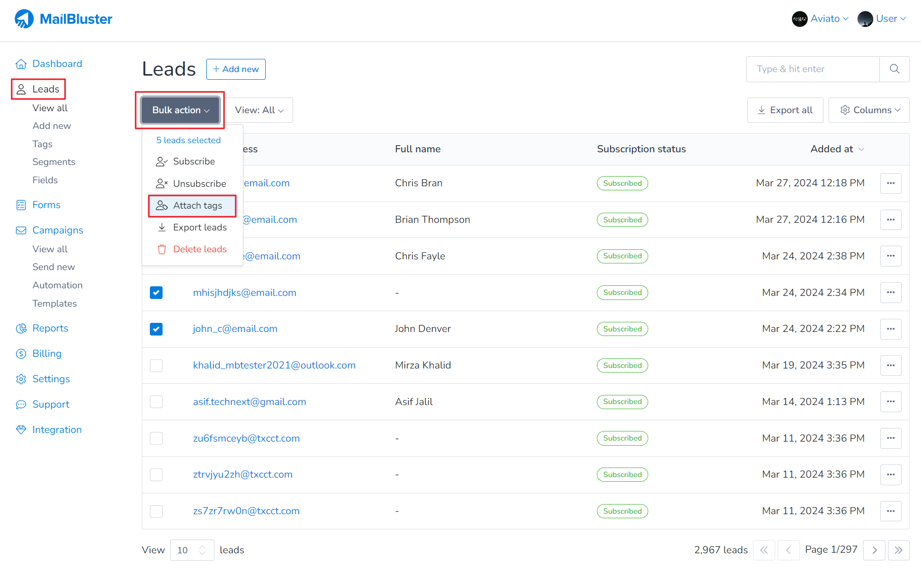This screenshot has width=921, height=568.
Task: Click the search magnifier icon
Action: click(x=894, y=69)
